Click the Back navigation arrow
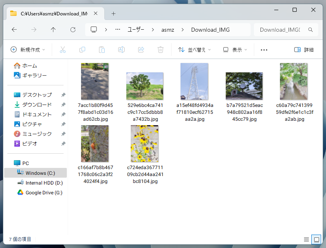The height and width of the screenshot is (248, 326). pos(14,30)
